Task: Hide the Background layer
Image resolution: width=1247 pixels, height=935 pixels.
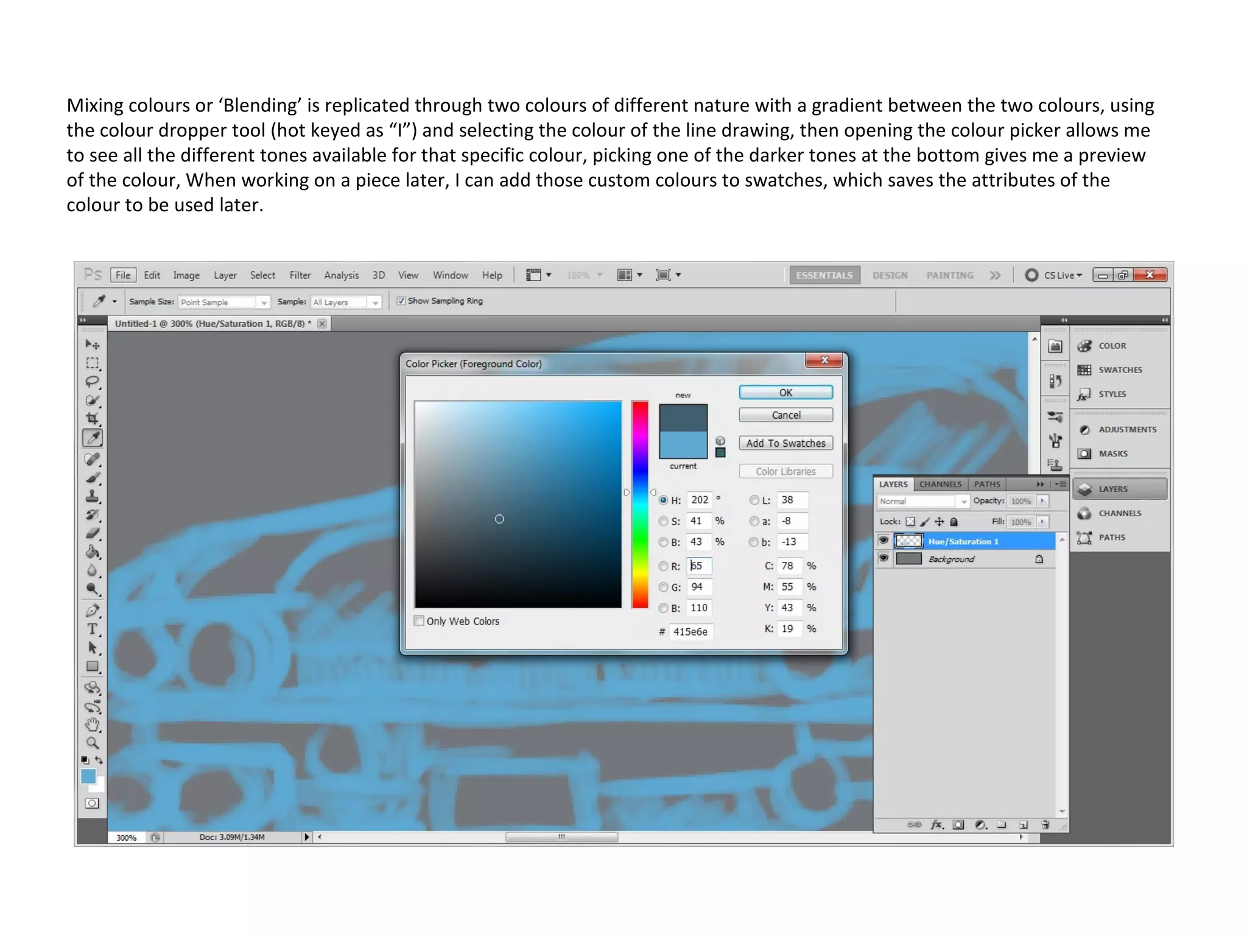Action: coord(883,558)
